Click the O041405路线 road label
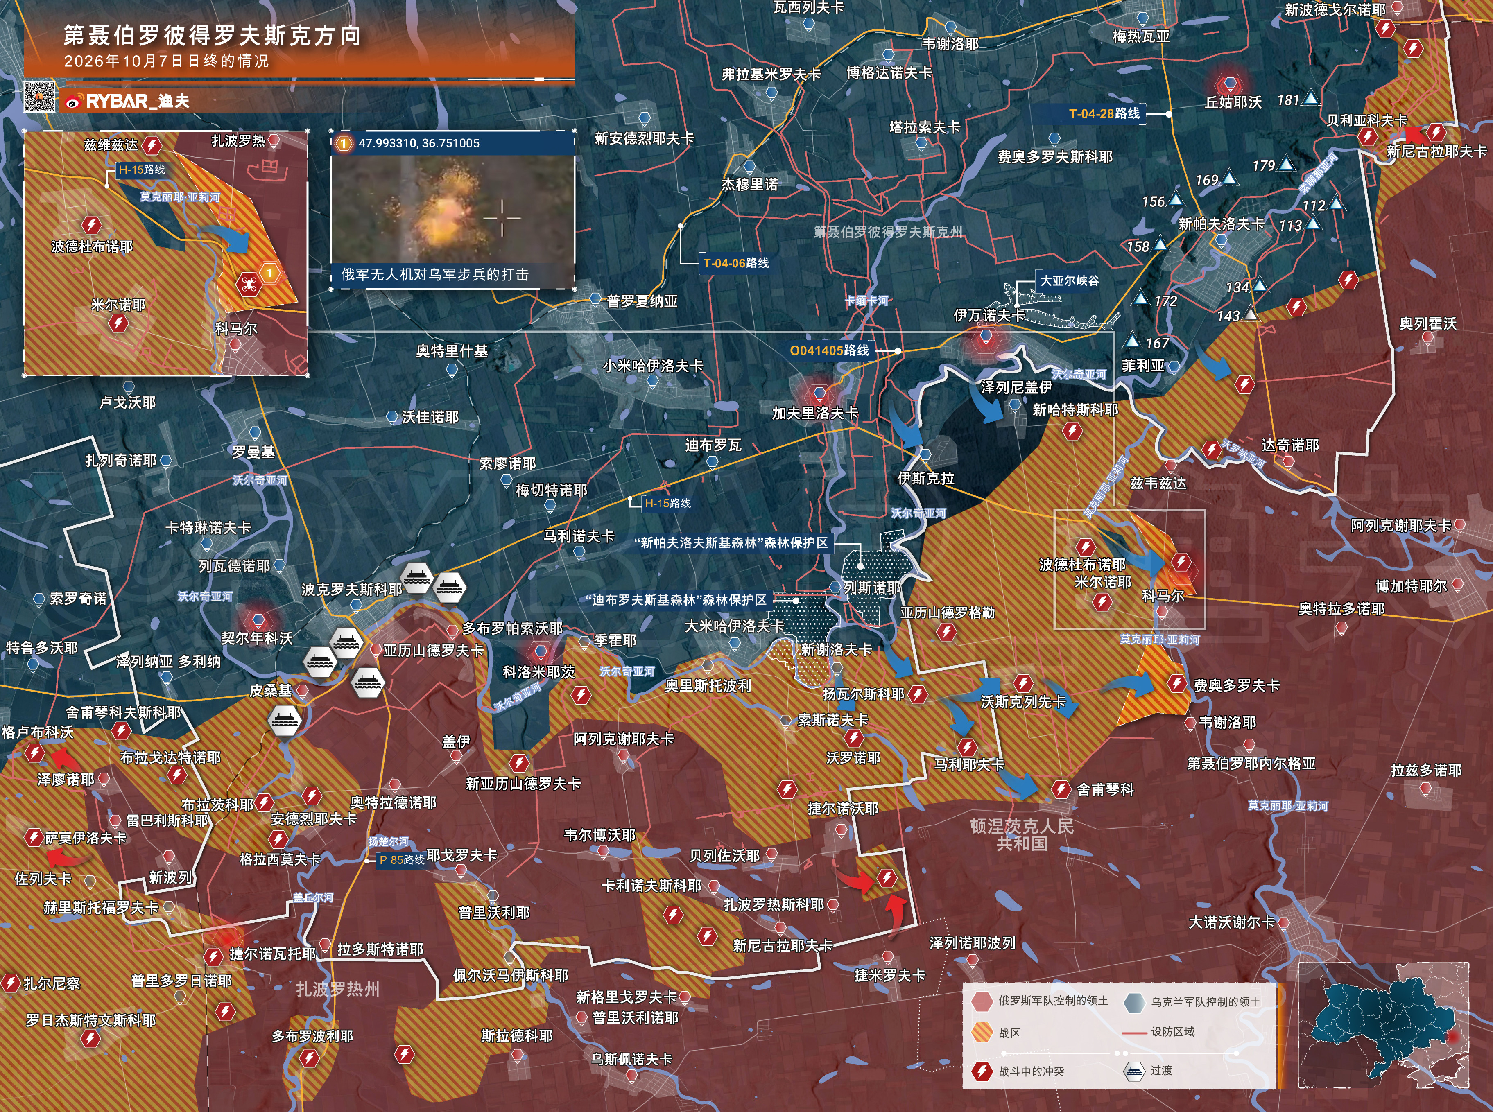This screenshot has width=1493, height=1112. click(829, 350)
